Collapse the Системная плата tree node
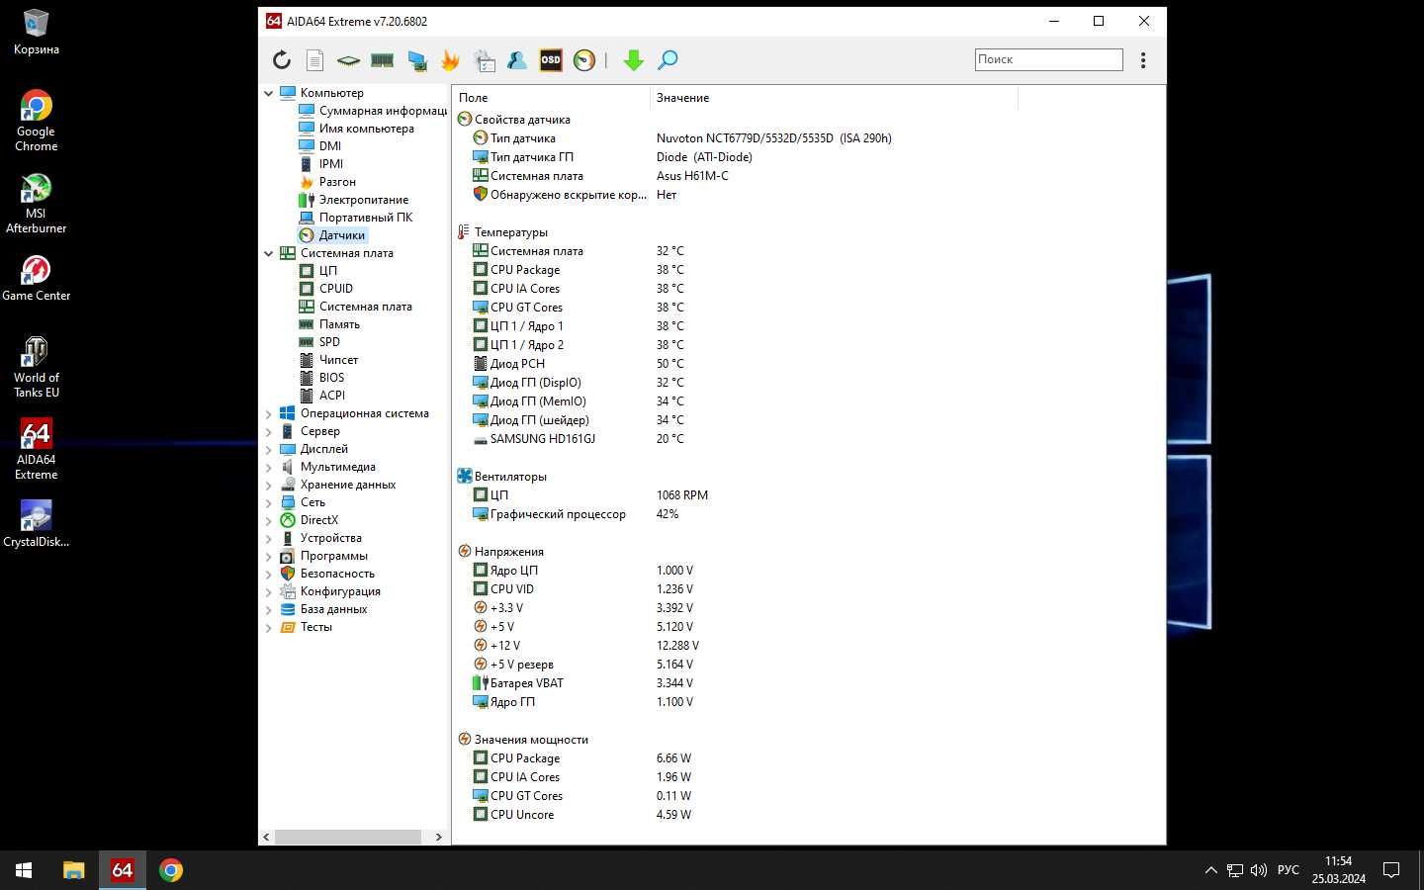This screenshot has width=1424, height=890. pos(268,253)
